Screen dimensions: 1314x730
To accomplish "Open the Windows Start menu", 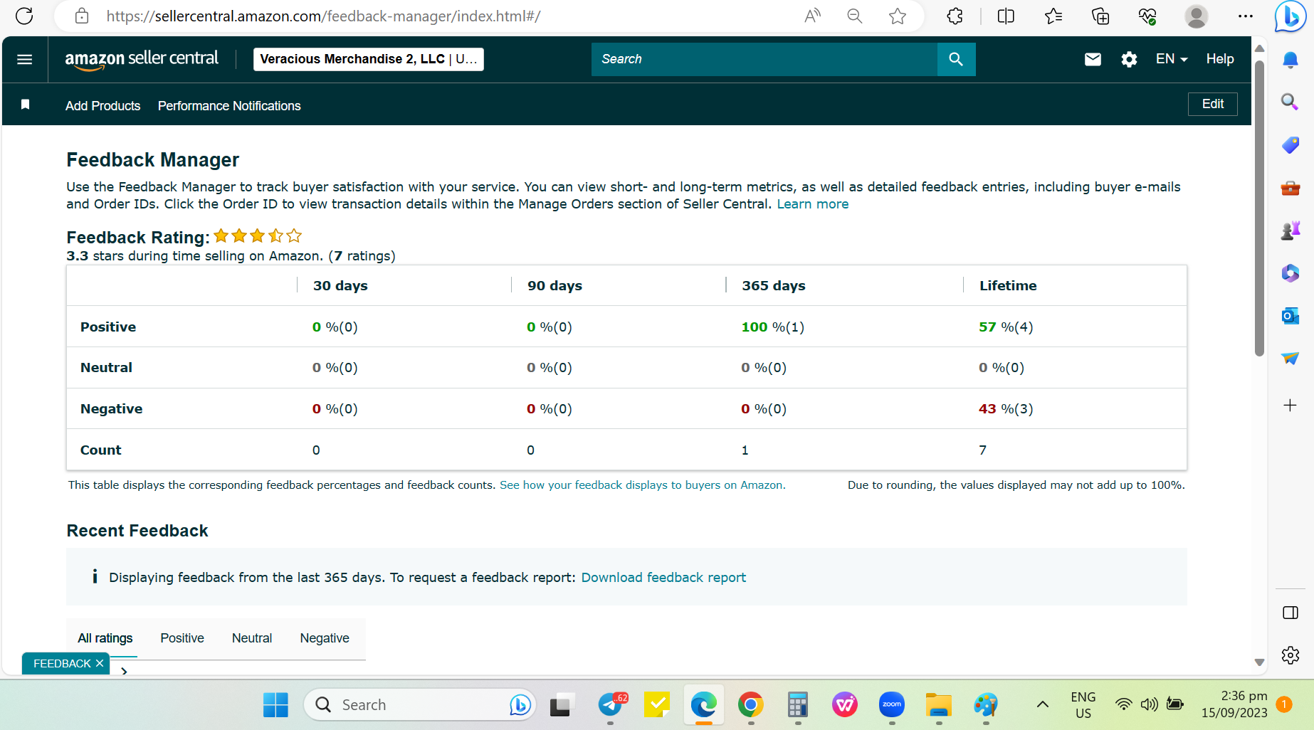I will click(275, 705).
